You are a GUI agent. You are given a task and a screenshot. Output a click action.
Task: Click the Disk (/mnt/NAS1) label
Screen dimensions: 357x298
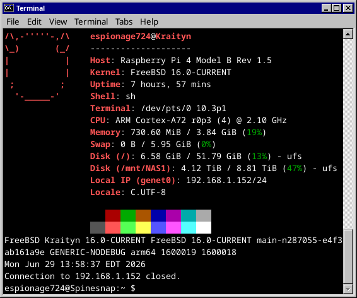(x=130, y=169)
